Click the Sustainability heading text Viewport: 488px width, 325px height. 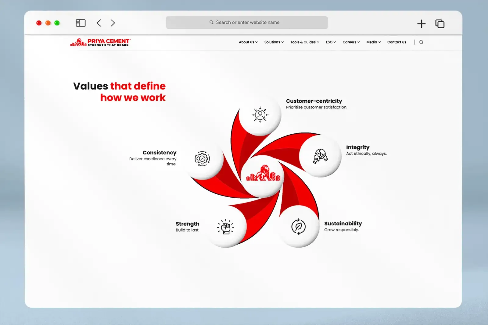[343, 224]
